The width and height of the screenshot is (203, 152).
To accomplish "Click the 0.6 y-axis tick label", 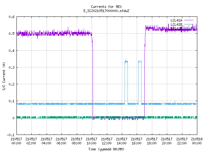I will [x=11, y=17].
